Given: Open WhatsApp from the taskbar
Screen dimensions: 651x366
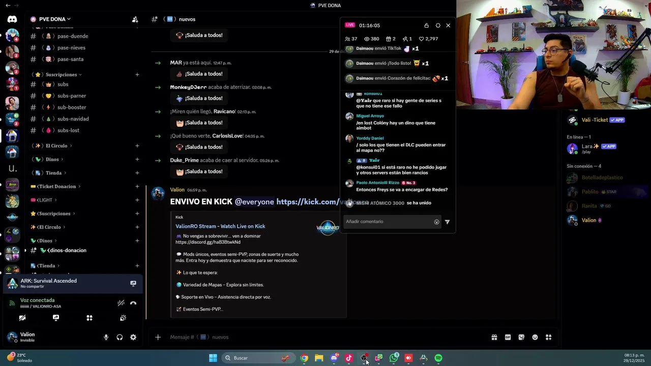Looking at the screenshot, I should point(394,358).
